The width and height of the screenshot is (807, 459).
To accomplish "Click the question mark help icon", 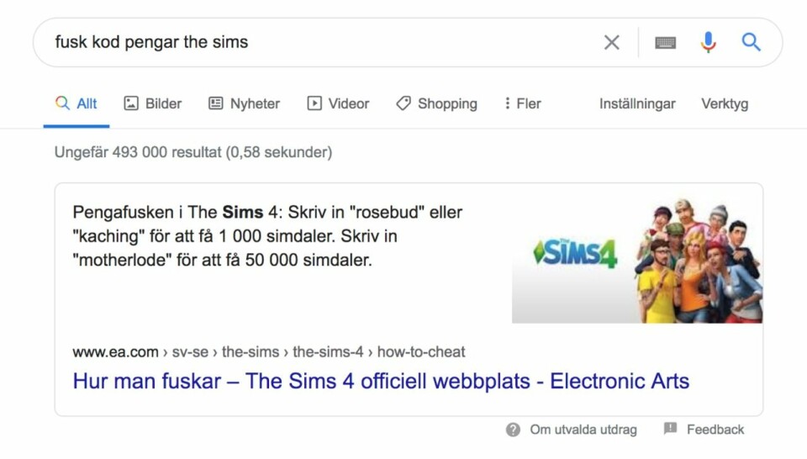I will tap(513, 430).
